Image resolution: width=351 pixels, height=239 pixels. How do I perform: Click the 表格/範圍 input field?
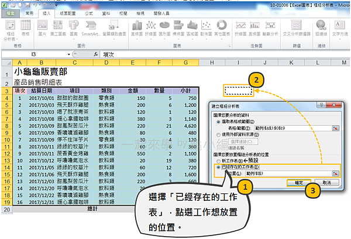point(293,128)
